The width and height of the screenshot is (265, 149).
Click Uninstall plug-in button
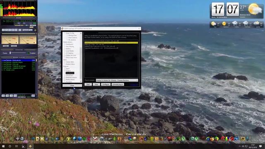(x=118, y=84)
